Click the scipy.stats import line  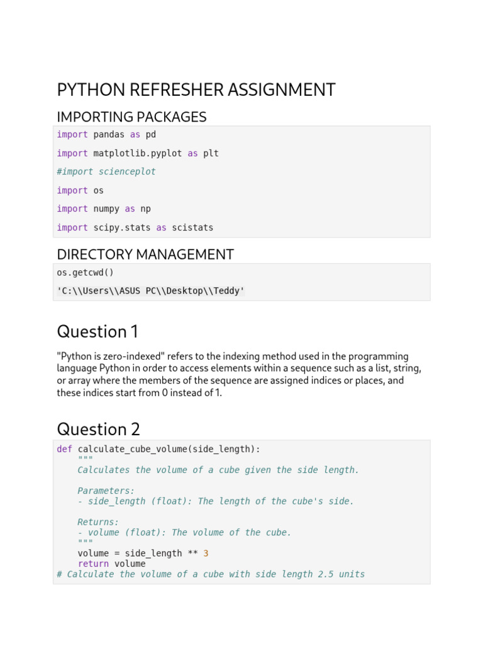pyautogui.click(x=135, y=227)
